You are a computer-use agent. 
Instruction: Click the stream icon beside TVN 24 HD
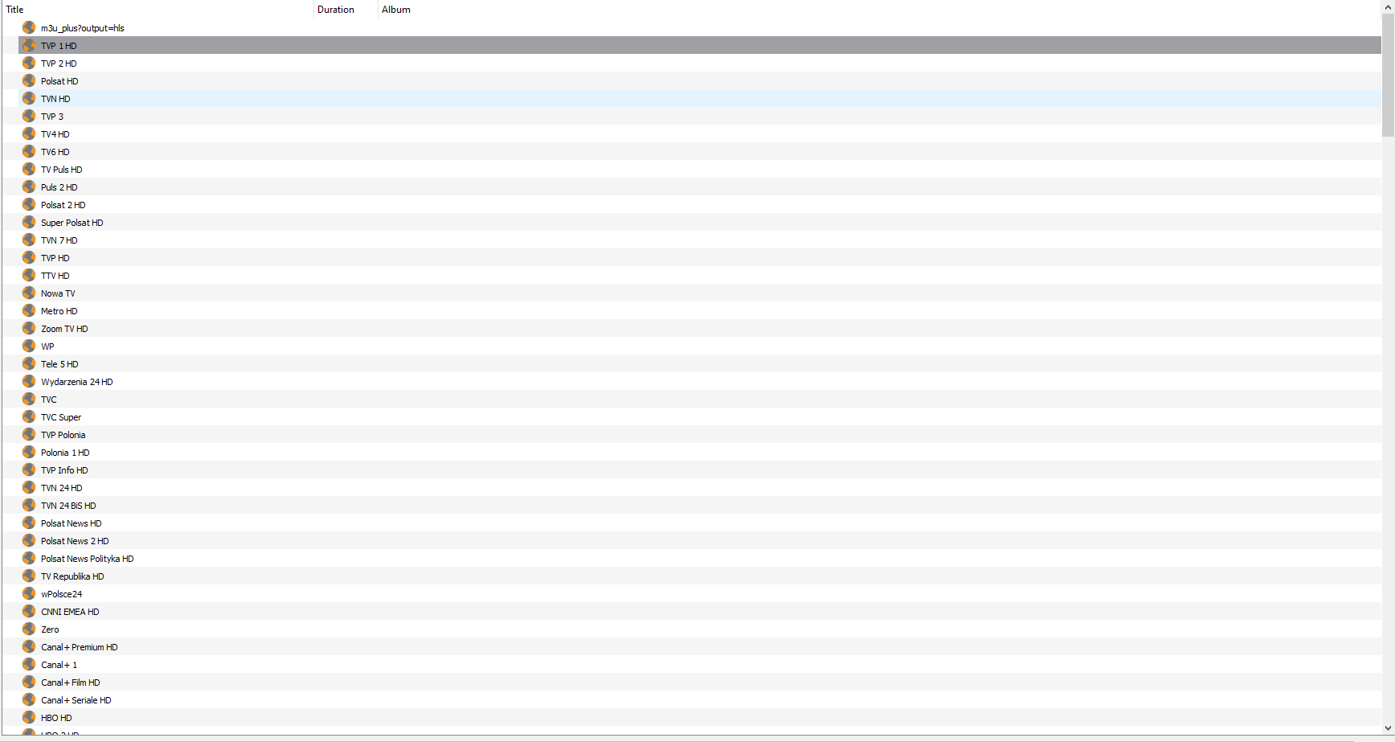pyautogui.click(x=29, y=487)
